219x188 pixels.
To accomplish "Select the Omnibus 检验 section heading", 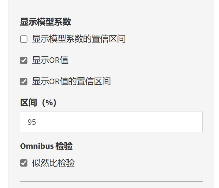I will click(46, 146).
